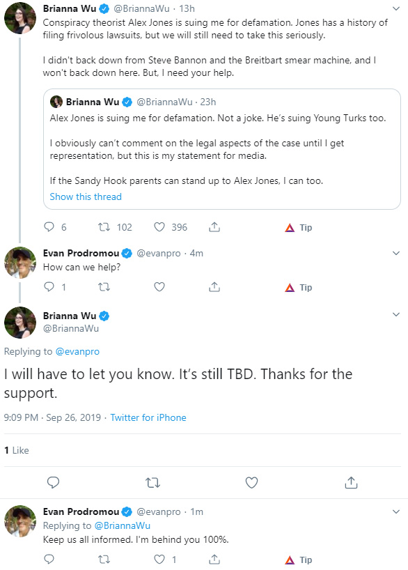Expand menu chevron on main Brianna Wu tweet
Image resolution: width=408 pixels, height=570 pixels.
coord(396,314)
